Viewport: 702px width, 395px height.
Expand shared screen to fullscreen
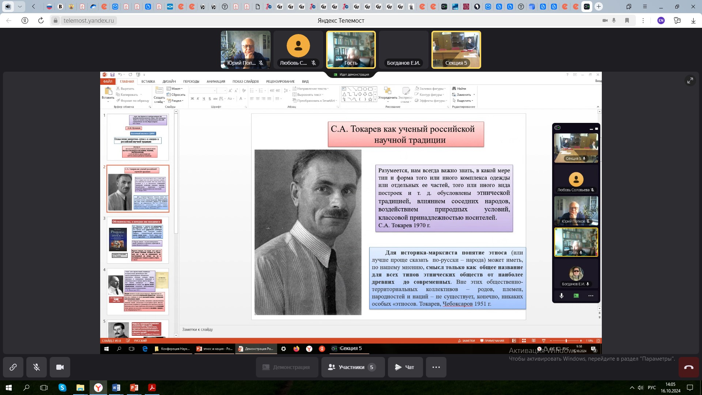coord(690,80)
